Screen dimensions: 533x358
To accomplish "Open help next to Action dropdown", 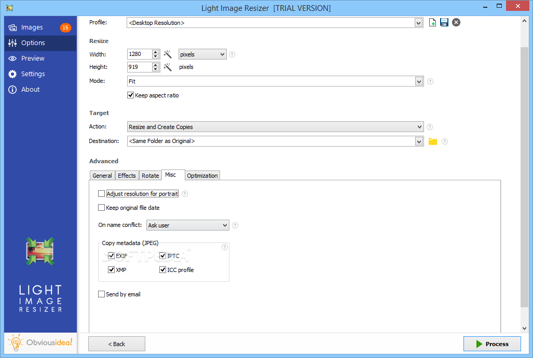I will tap(430, 127).
